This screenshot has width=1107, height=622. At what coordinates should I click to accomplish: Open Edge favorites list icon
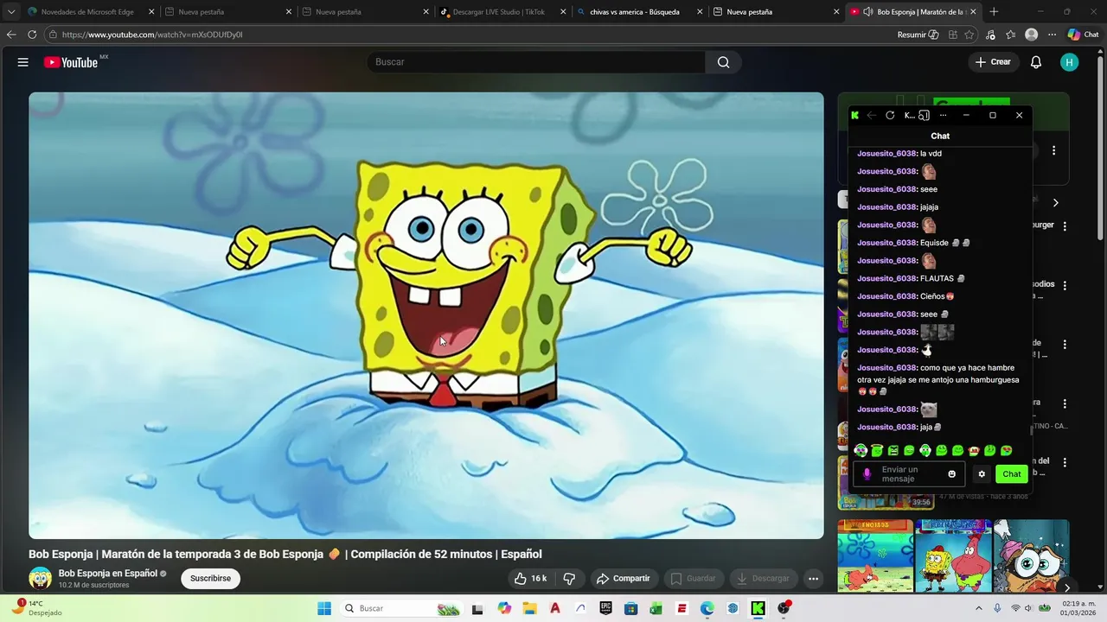1010,35
